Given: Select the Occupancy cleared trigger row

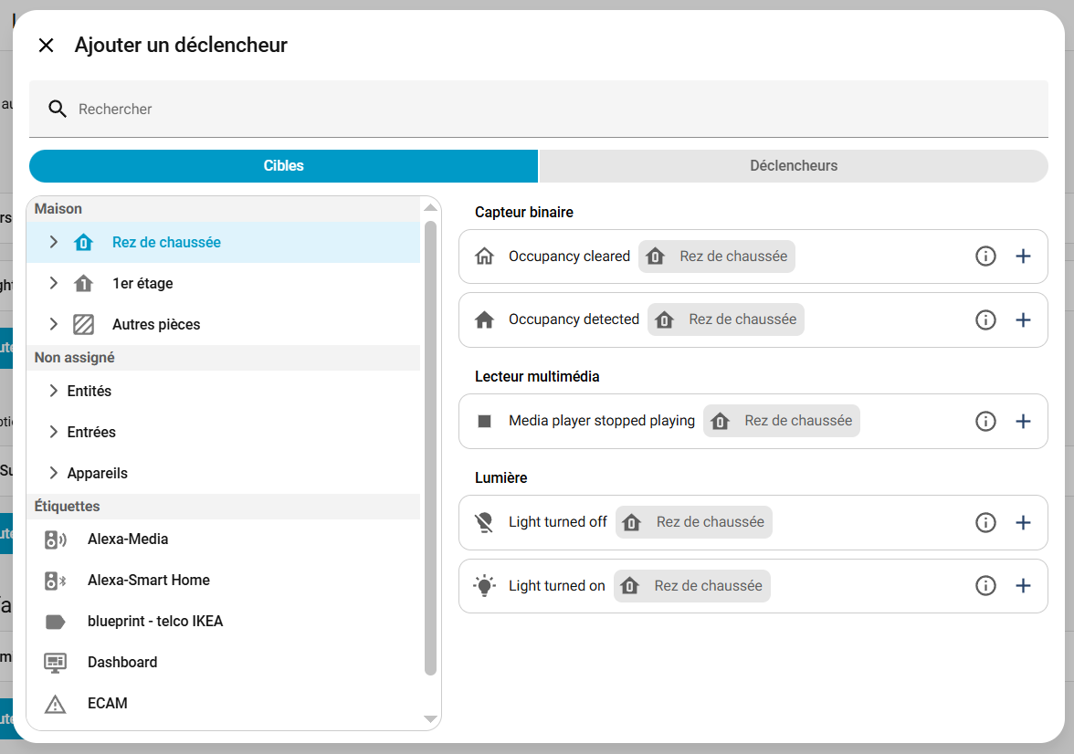Looking at the screenshot, I should (x=569, y=257).
